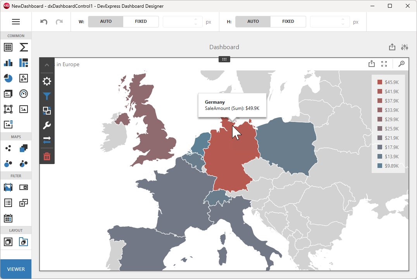This screenshot has width=417, height=279.
Task: Add a Tab Container layout item
Action: click(x=23, y=242)
